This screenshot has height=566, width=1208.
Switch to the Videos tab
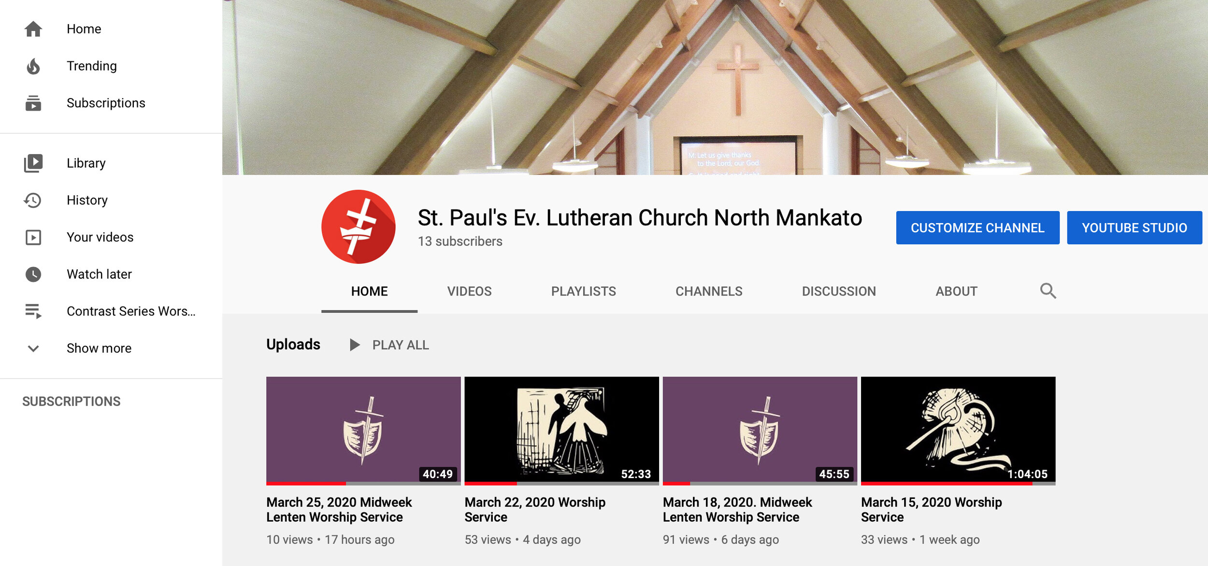[x=469, y=291]
